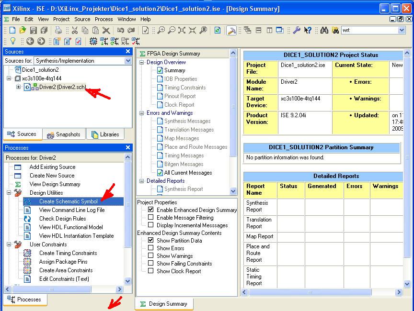Viewport: 414px width, 311px height.
Task: Click the What's This help cursor icon
Action: tap(308, 30)
